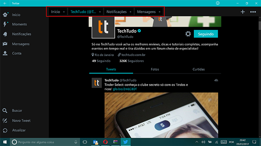The image size is (261, 146).
Task: Select the Curtidas profile tab
Action: point(199,69)
